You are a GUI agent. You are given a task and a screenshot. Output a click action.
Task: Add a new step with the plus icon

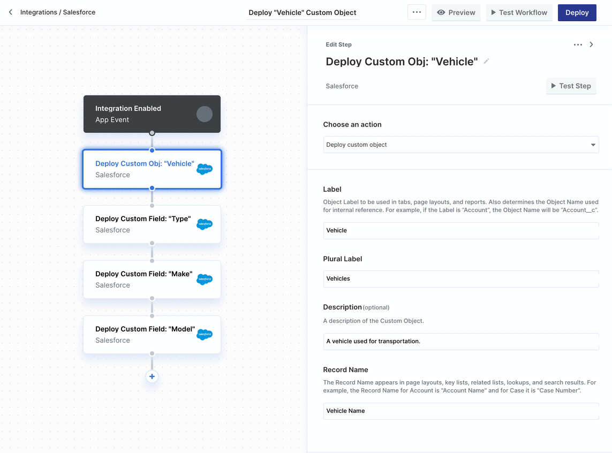pos(152,376)
